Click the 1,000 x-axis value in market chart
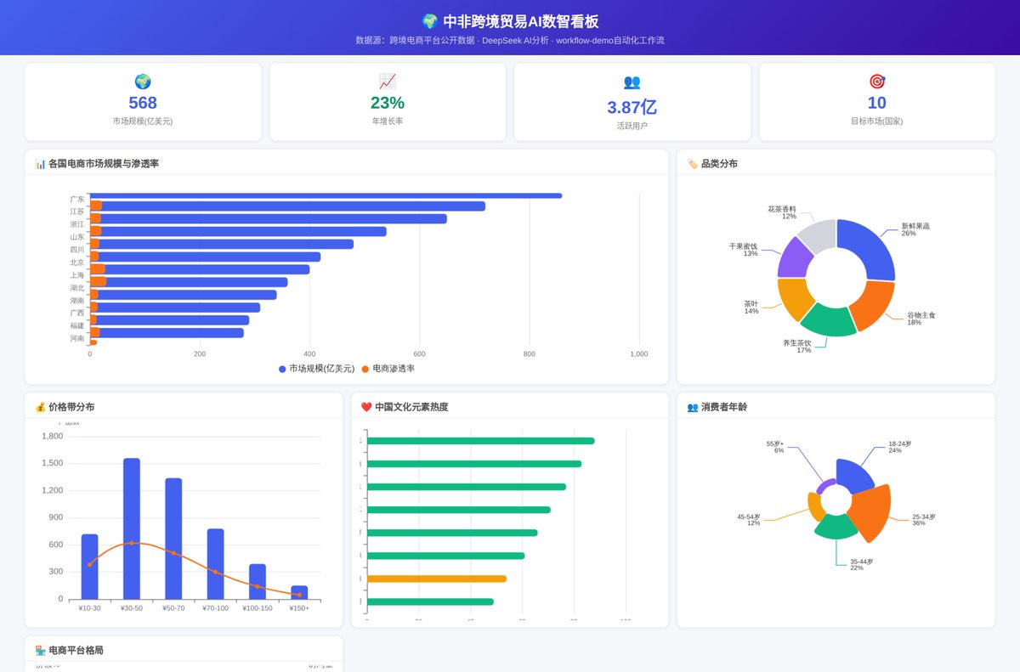The image size is (1020, 672). point(639,354)
